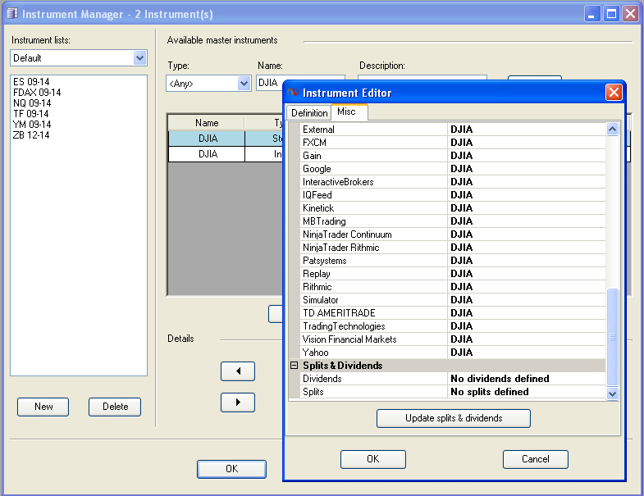
Task: Click the New instrument list button
Action: pos(43,407)
